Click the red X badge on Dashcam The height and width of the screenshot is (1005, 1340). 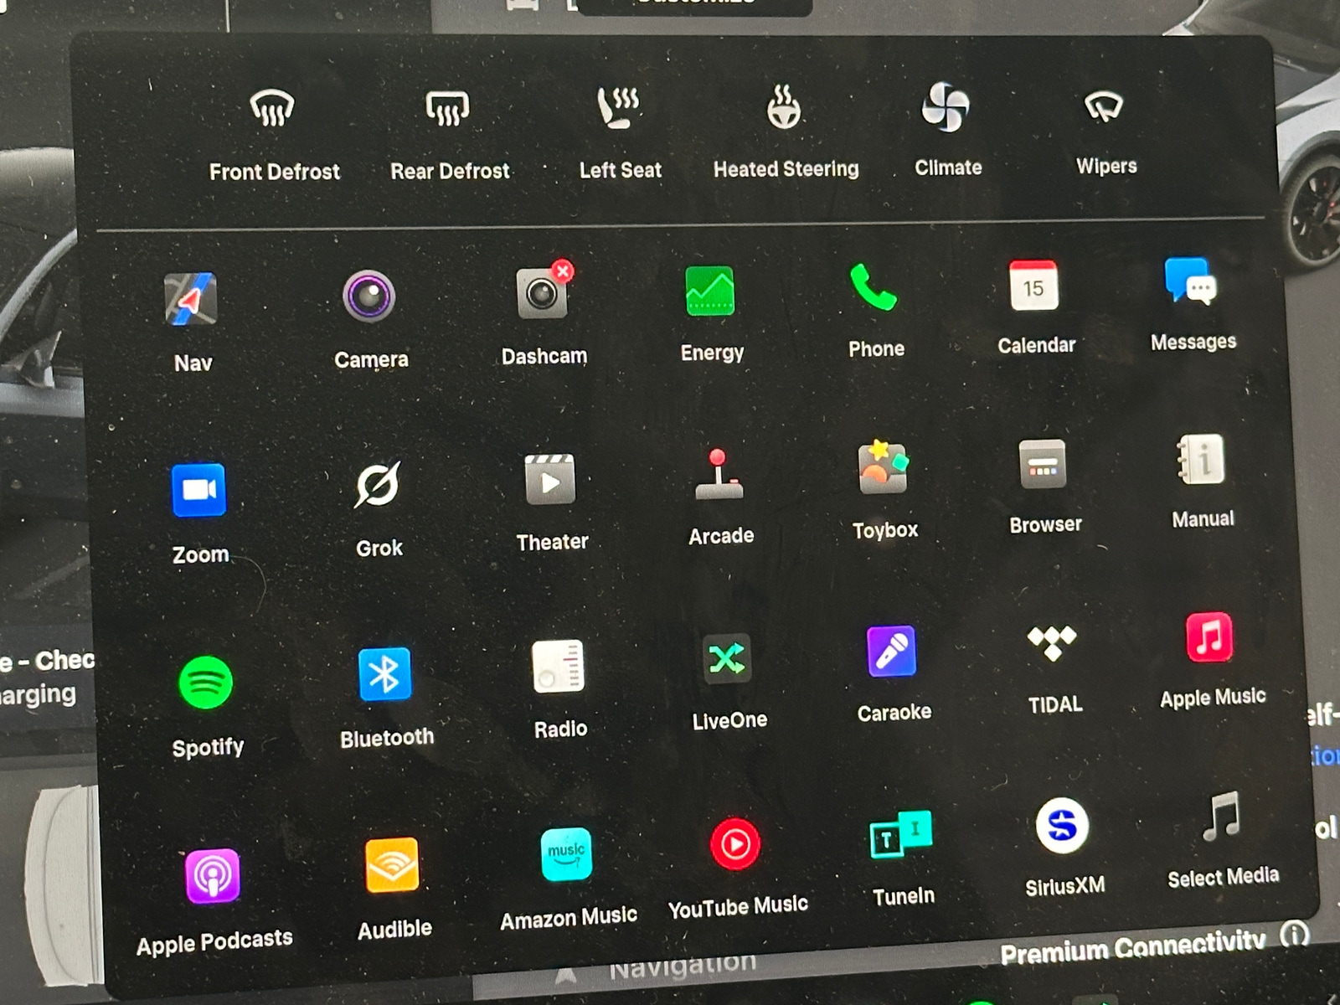(x=563, y=271)
